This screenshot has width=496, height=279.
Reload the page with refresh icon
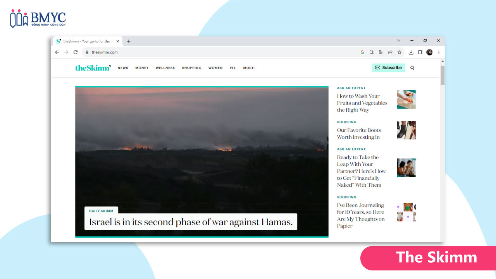[76, 52]
